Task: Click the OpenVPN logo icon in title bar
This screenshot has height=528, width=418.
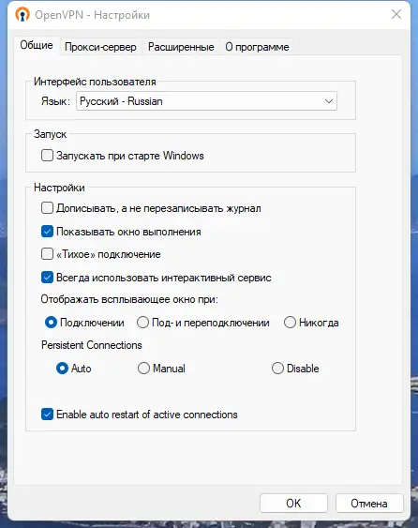Action: 22,15
